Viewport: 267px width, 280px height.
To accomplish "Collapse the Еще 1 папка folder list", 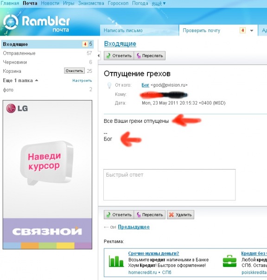I will click(37, 80).
